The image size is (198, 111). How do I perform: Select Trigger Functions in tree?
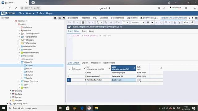click(x=31, y=81)
